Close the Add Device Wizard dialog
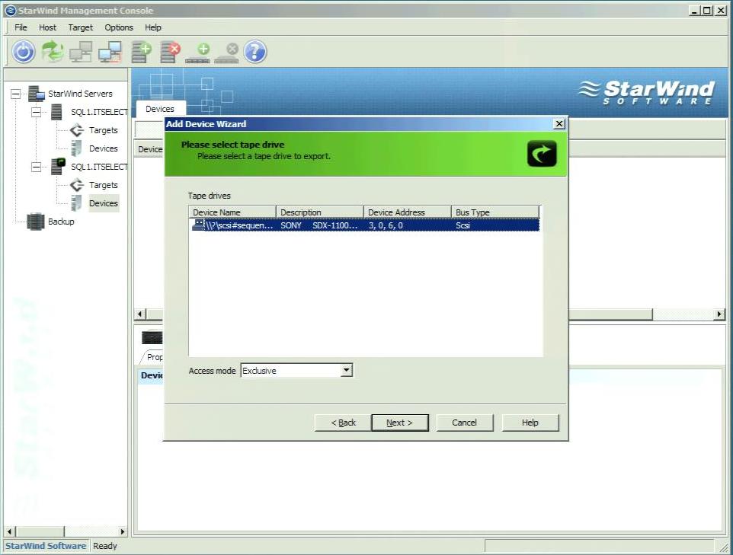The width and height of the screenshot is (733, 555). (559, 124)
